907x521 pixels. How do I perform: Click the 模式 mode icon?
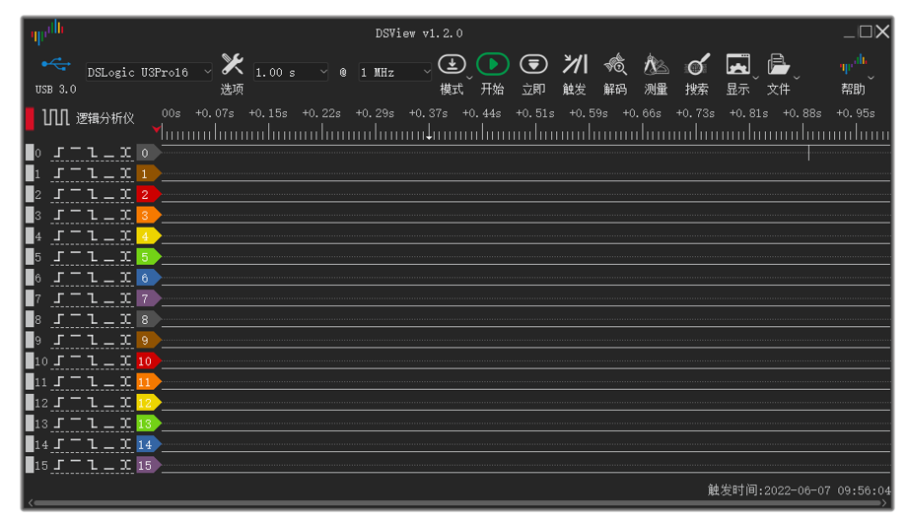pos(452,65)
